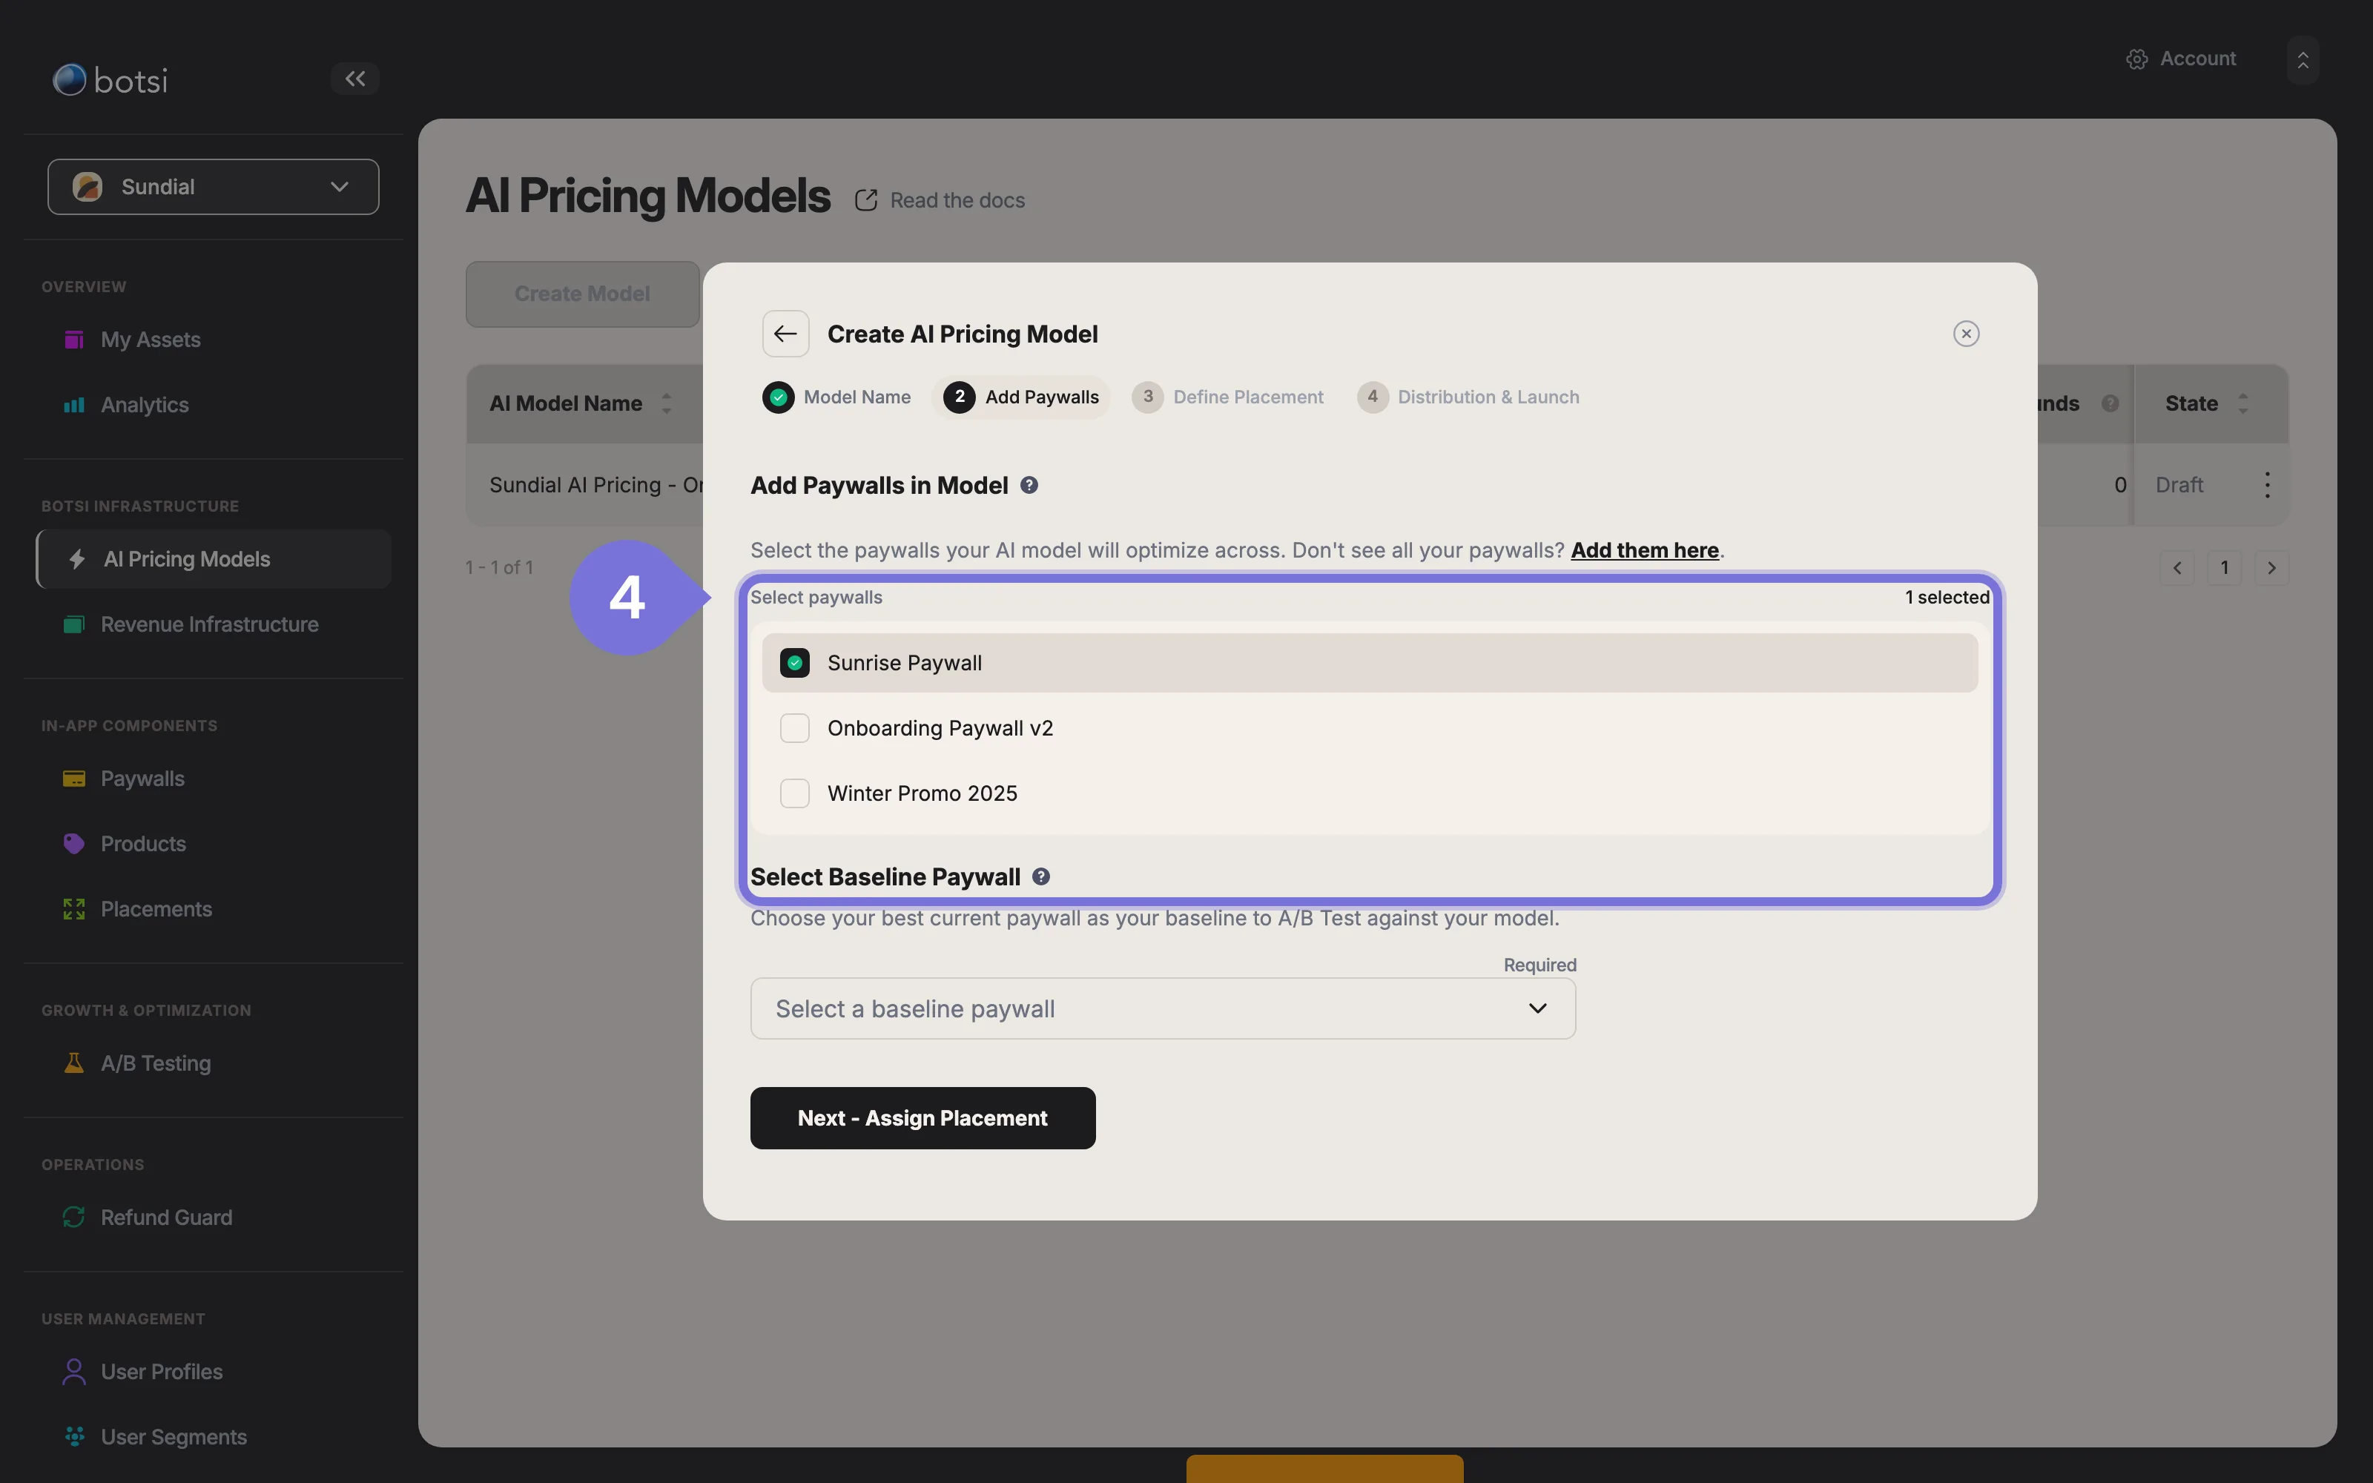
Task: Go to next page of table
Action: 2271,568
